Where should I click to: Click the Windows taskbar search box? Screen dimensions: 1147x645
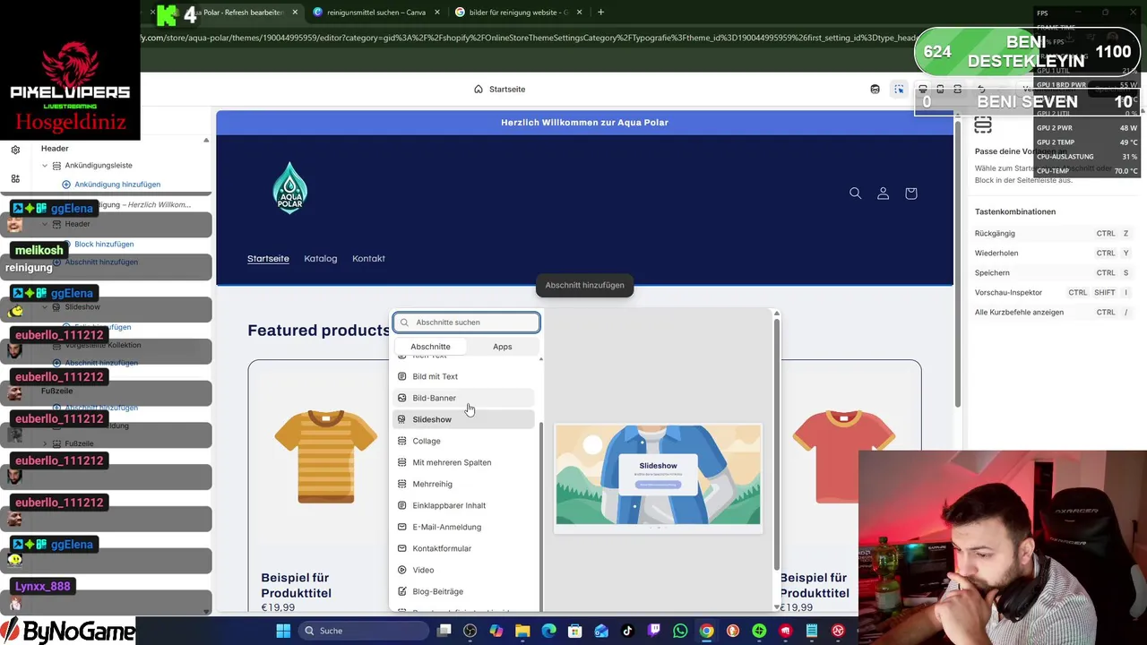click(x=366, y=631)
